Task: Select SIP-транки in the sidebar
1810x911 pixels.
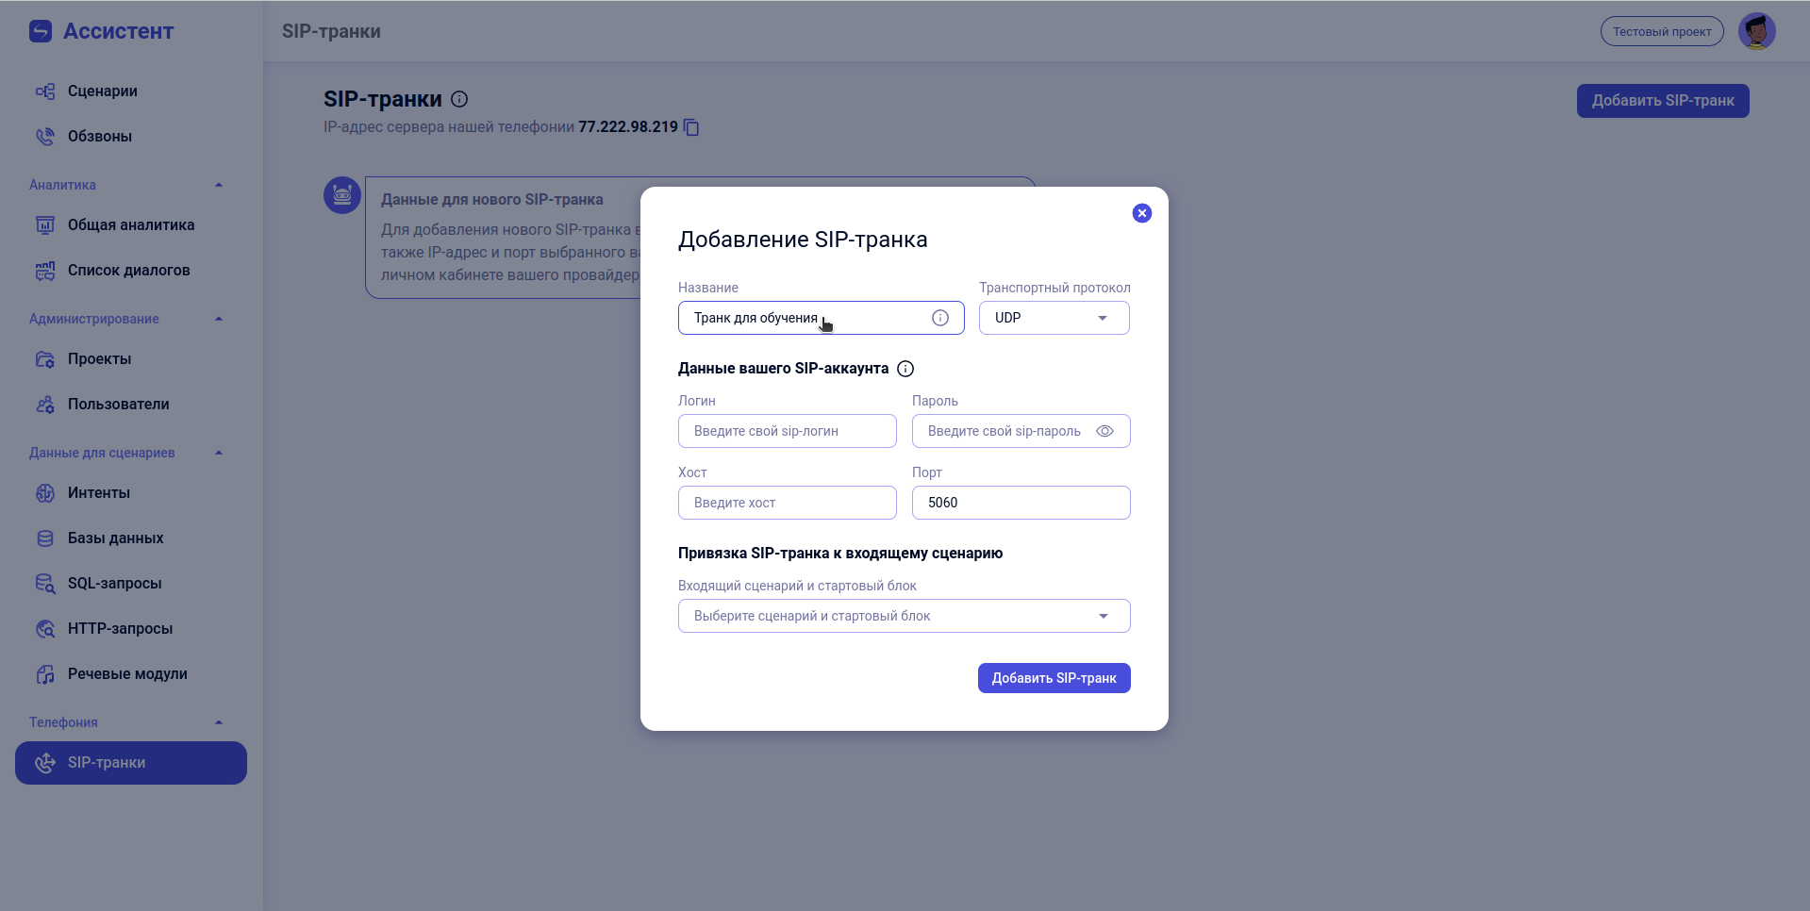Action: [131, 763]
